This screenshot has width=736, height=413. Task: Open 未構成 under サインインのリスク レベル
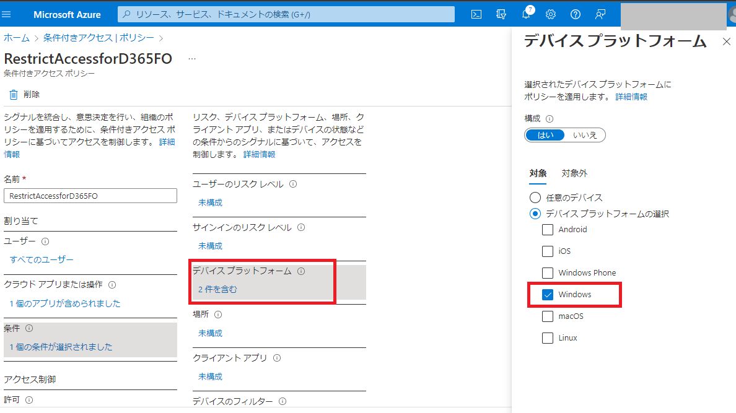210,246
